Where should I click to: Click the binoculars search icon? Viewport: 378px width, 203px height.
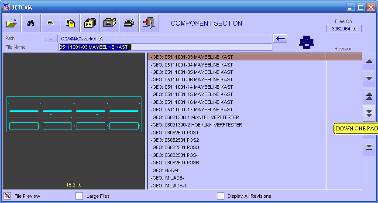31,23
